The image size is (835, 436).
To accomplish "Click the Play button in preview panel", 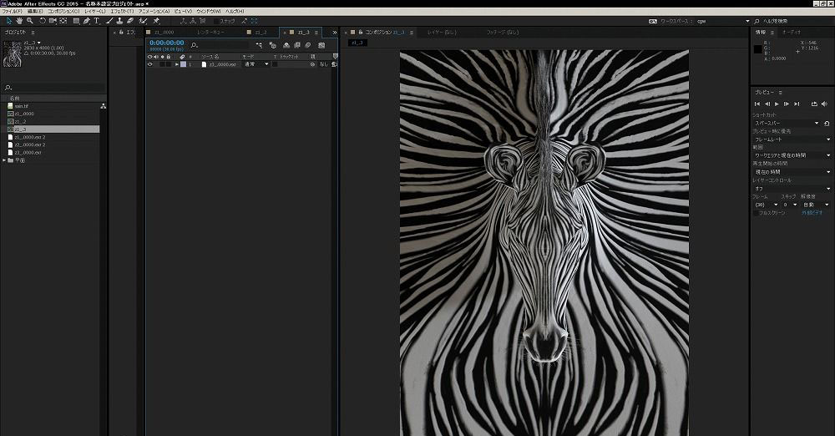I will (777, 104).
